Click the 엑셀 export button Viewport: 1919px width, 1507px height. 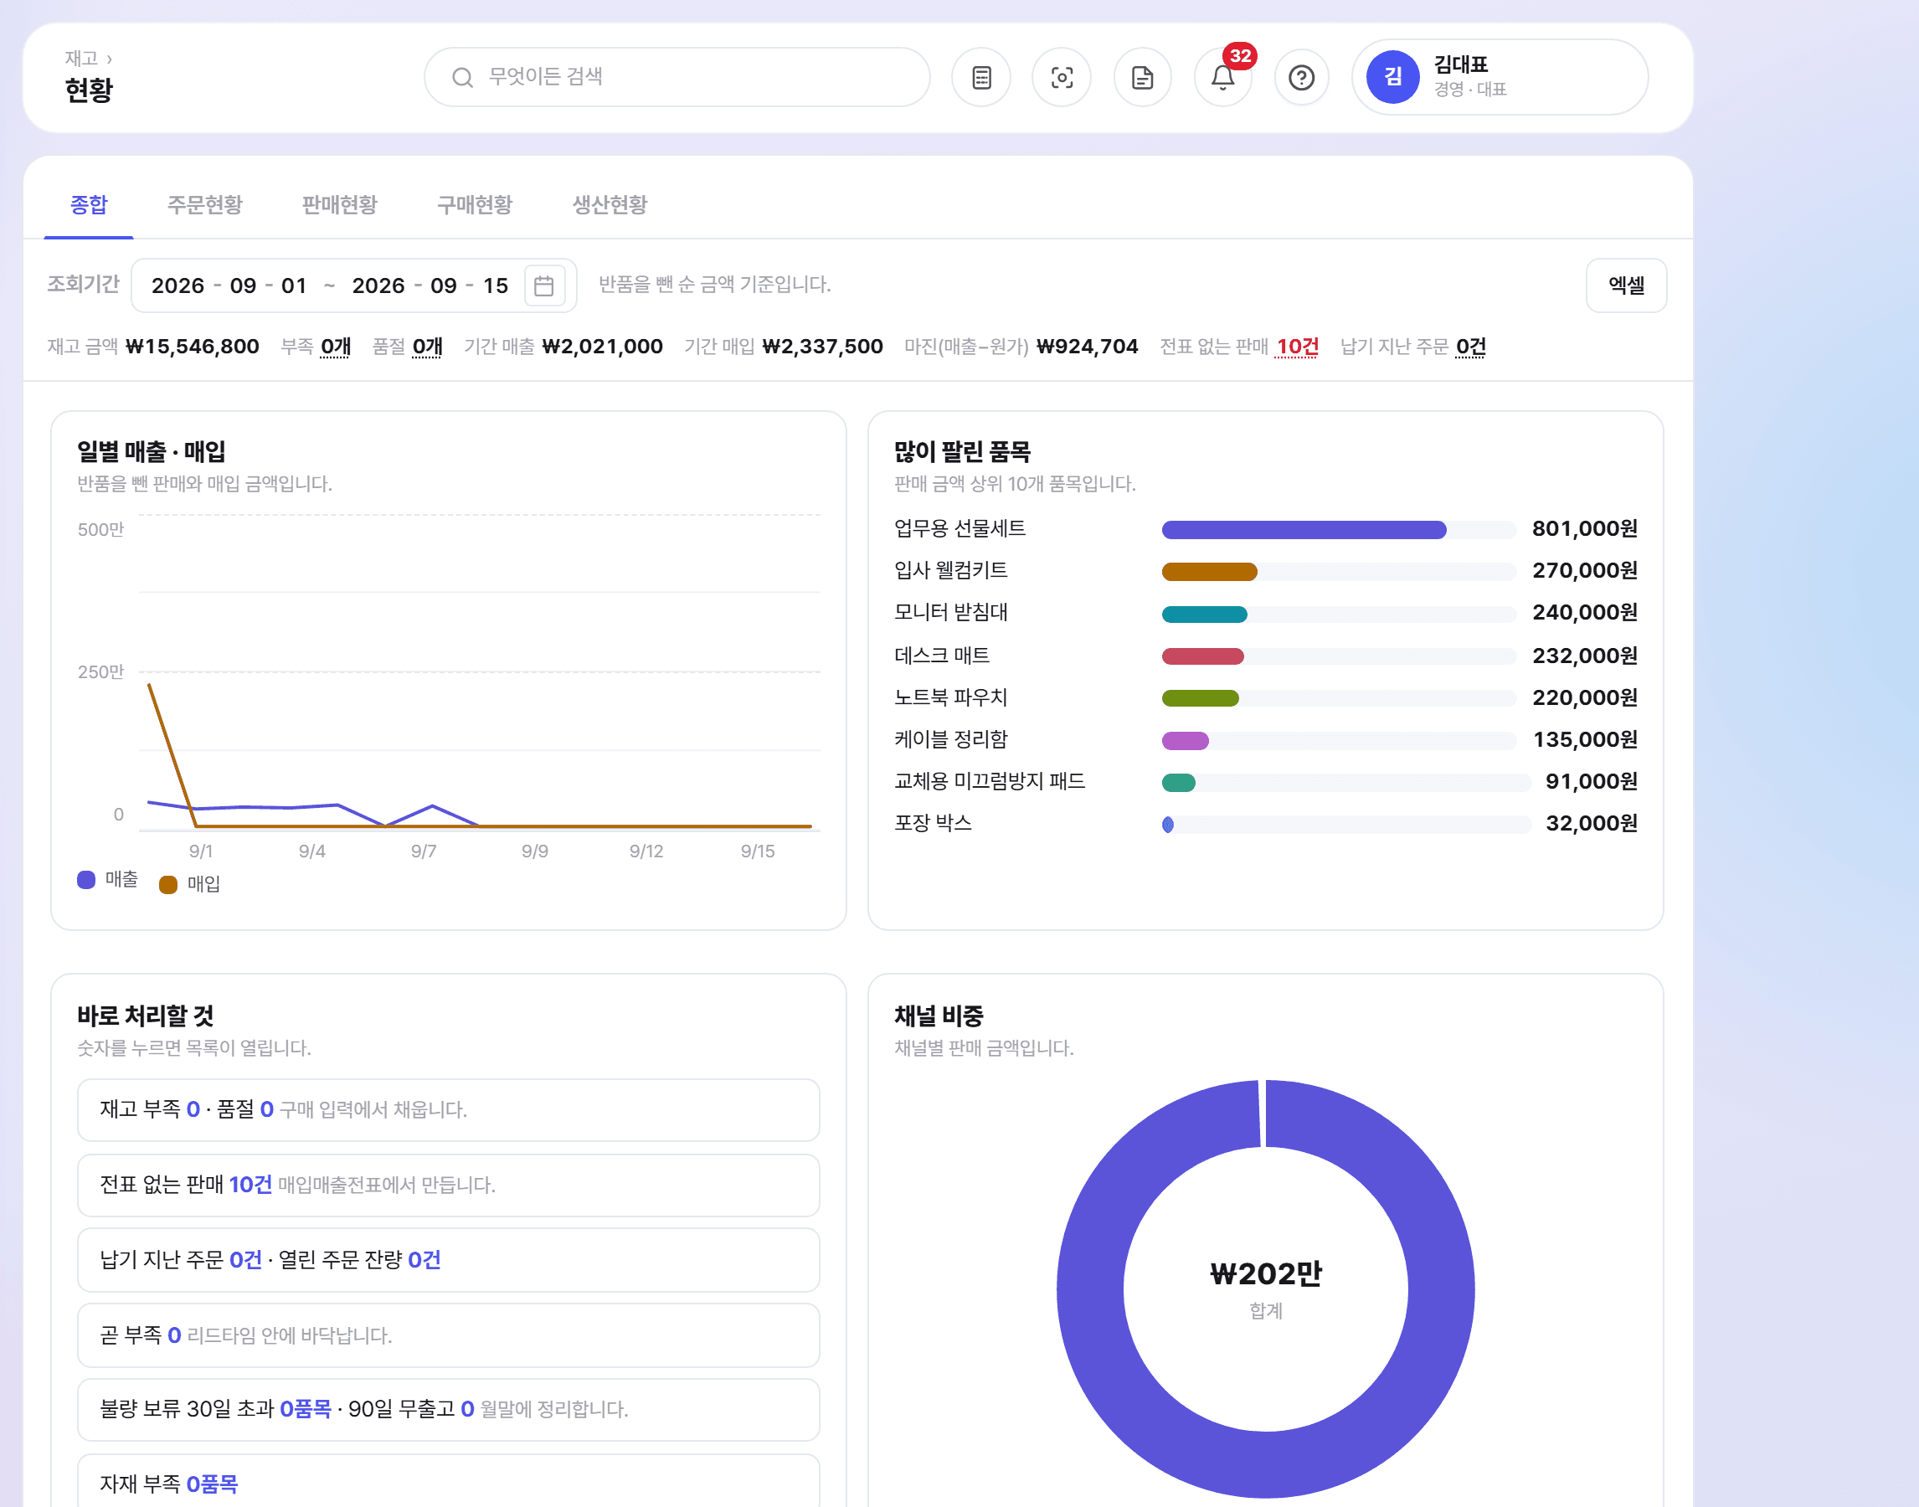click(1625, 285)
